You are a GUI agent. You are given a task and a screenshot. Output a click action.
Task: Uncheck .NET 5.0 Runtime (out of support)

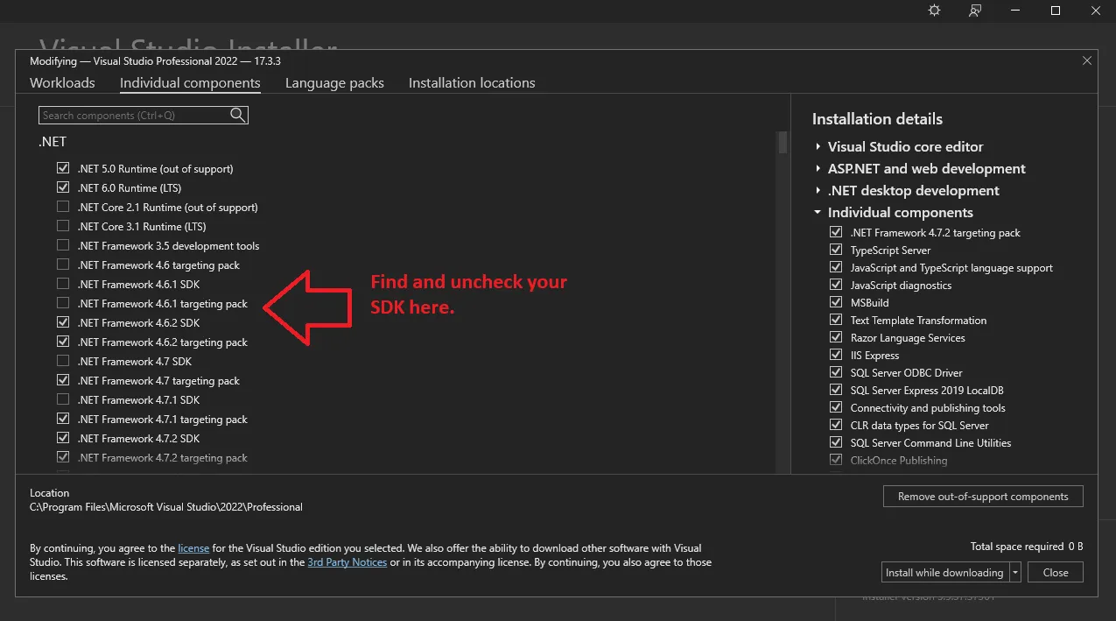[x=63, y=168]
